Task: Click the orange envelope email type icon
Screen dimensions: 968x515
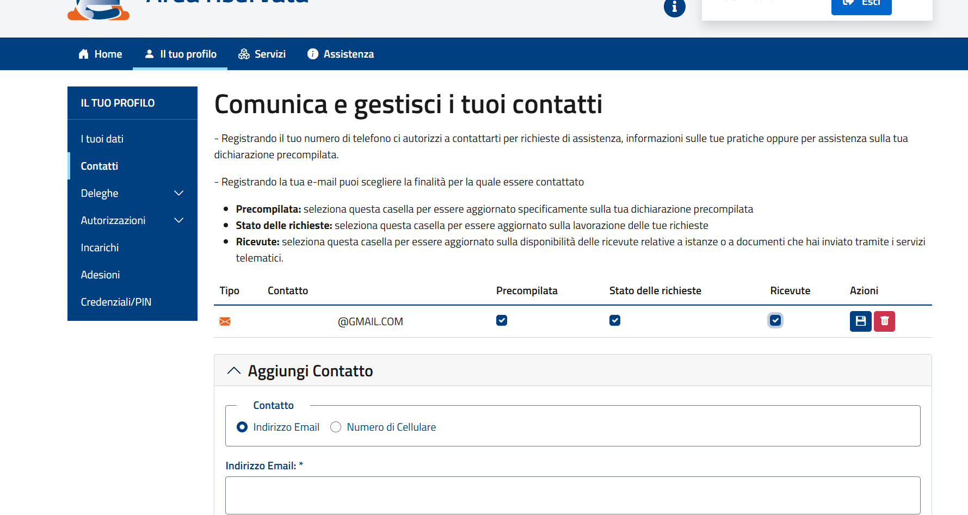Action: click(x=225, y=321)
